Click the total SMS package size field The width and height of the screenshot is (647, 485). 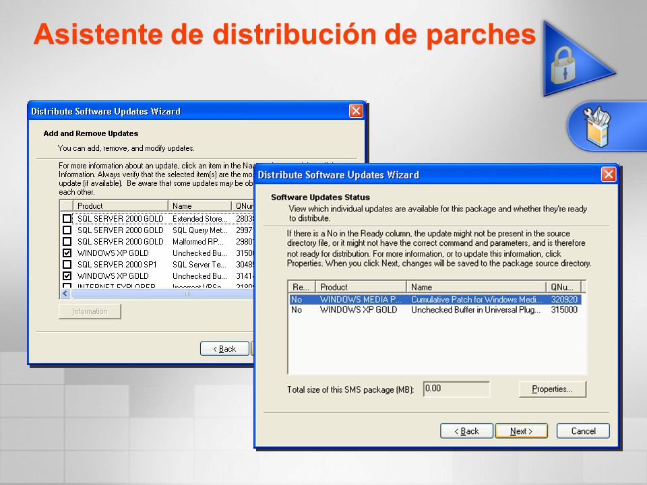(x=456, y=389)
